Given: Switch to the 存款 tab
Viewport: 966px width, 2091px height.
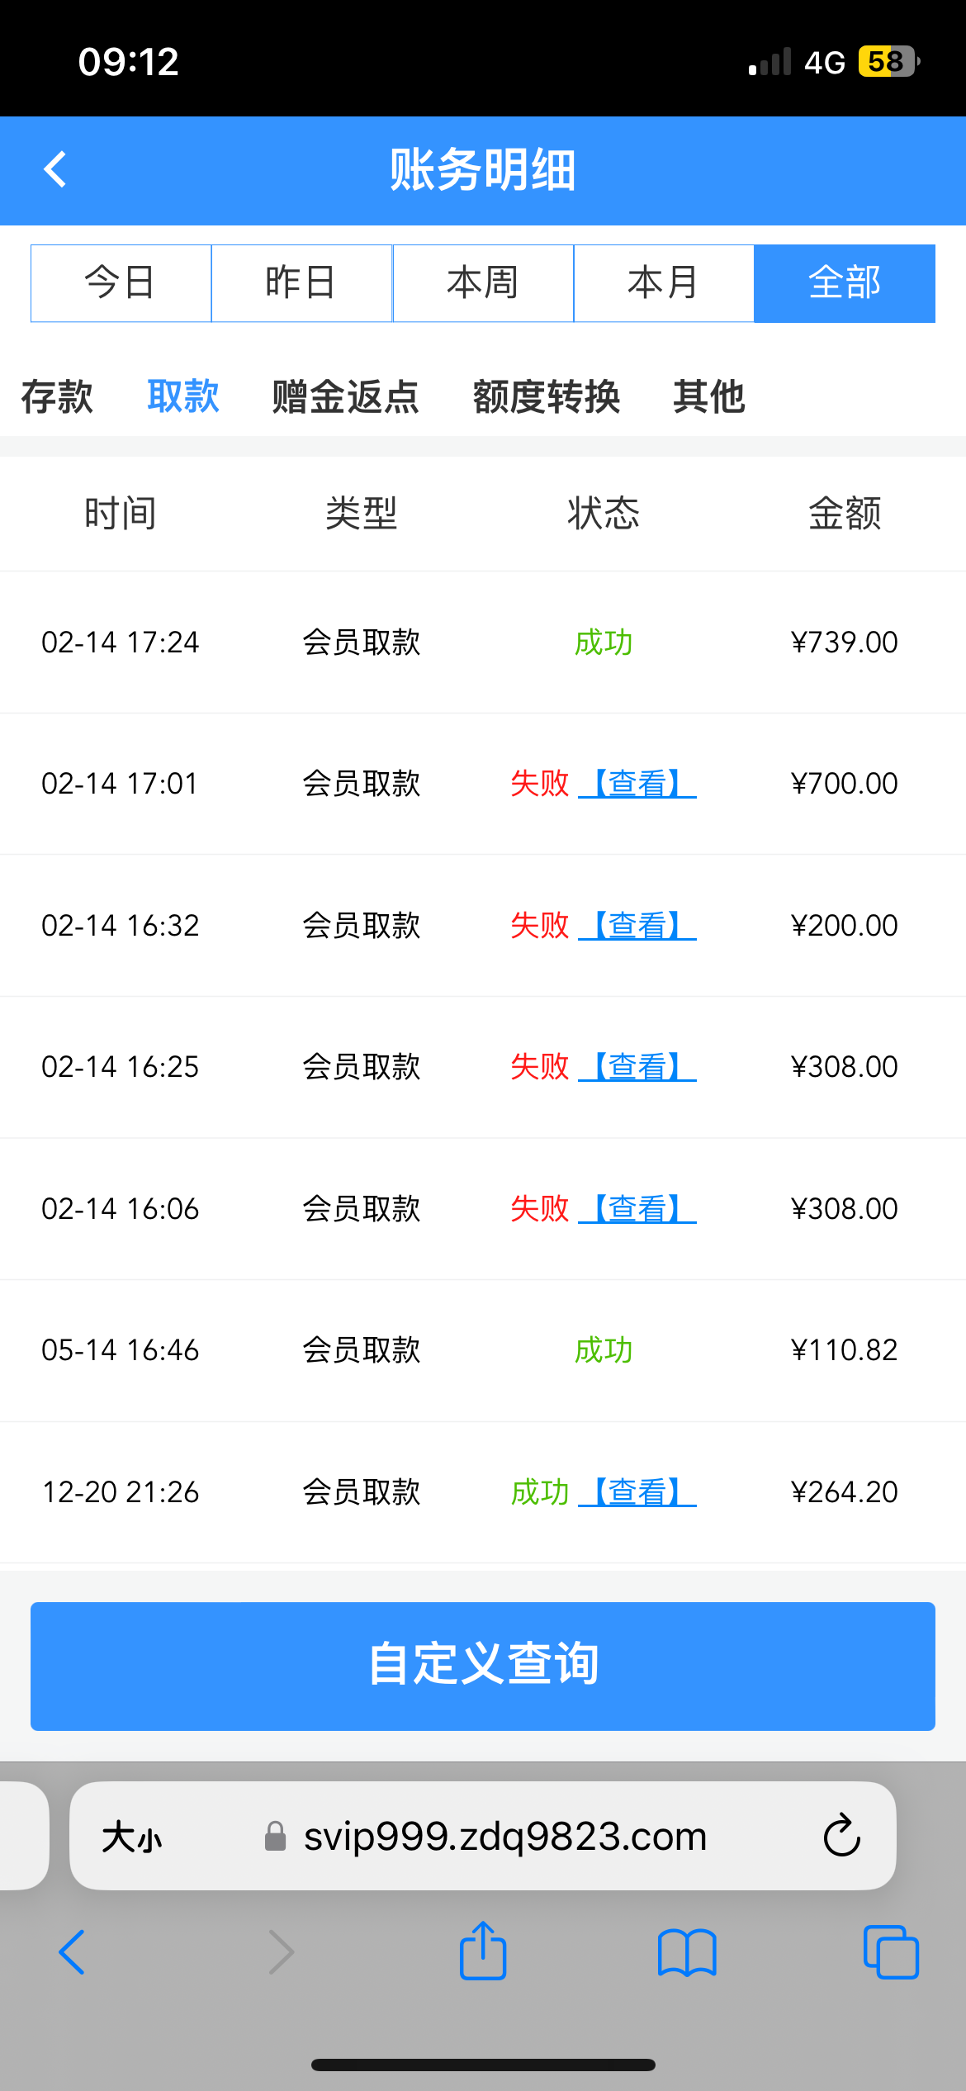Looking at the screenshot, I should [57, 397].
